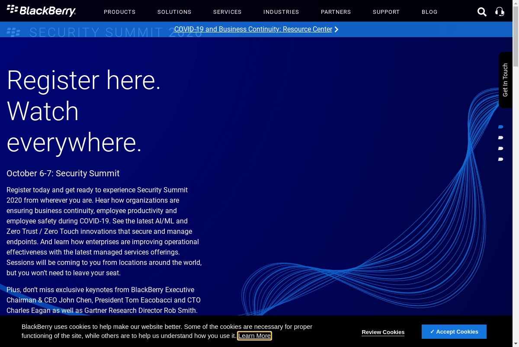Open the Learn More cookie link
Viewport: 519px width, 347px height.
(x=254, y=336)
